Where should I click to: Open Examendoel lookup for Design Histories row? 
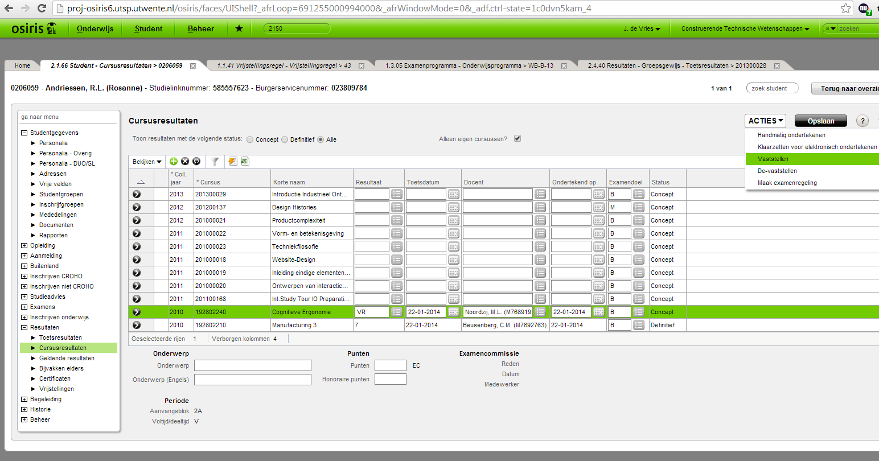tap(639, 207)
